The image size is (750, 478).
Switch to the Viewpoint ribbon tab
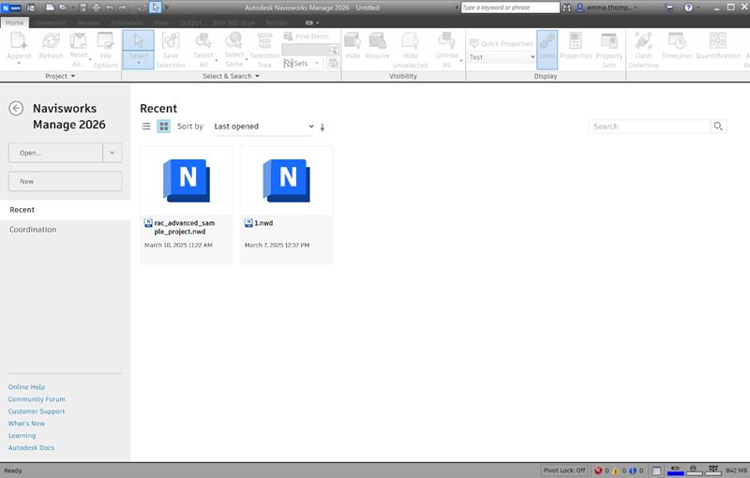pyautogui.click(x=51, y=22)
